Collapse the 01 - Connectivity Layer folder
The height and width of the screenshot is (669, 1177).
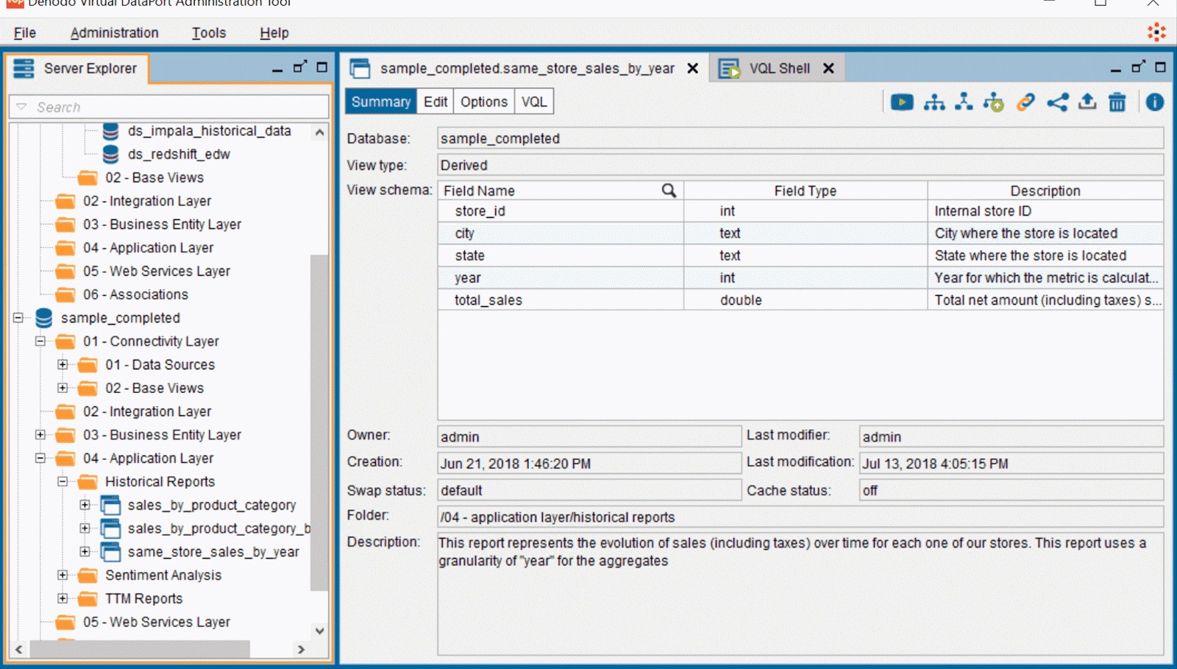pyautogui.click(x=40, y=341)
